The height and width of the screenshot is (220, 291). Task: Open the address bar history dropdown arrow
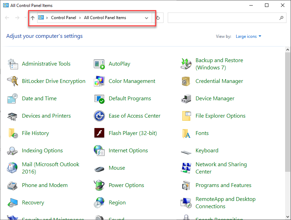[147, 18]
